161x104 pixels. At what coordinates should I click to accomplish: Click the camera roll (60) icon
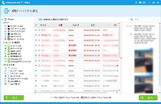pyautogui.click(x=9, y=26)
